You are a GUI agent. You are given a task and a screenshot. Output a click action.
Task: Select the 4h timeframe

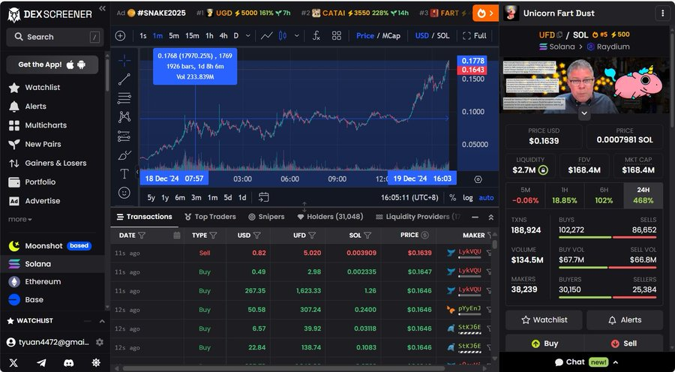point(223,36)
